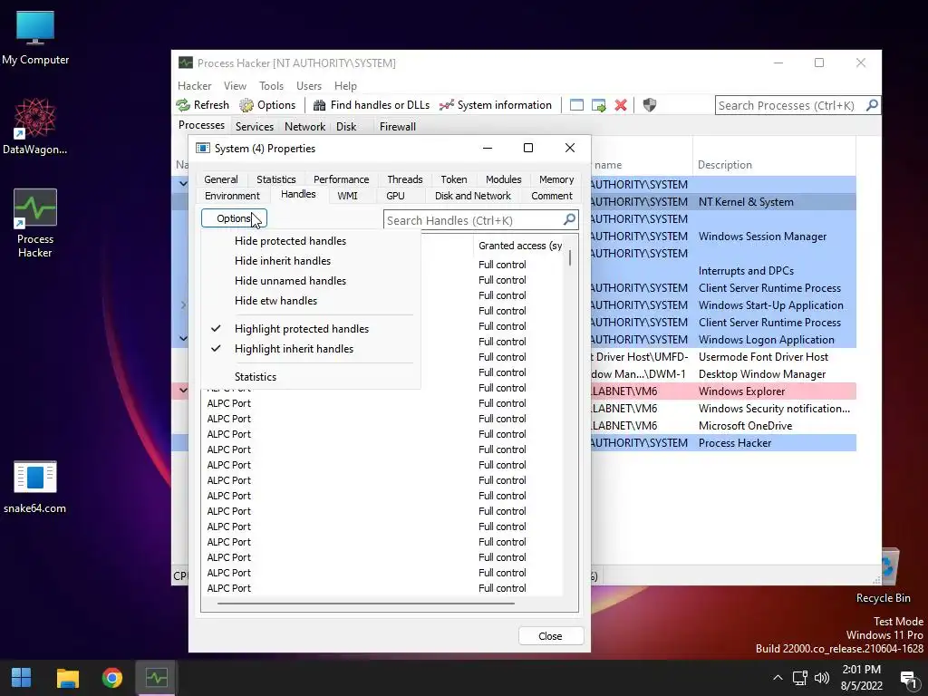Switch to Services tab
Viewport: 928px width, 696px height.
tap(255, 127)
